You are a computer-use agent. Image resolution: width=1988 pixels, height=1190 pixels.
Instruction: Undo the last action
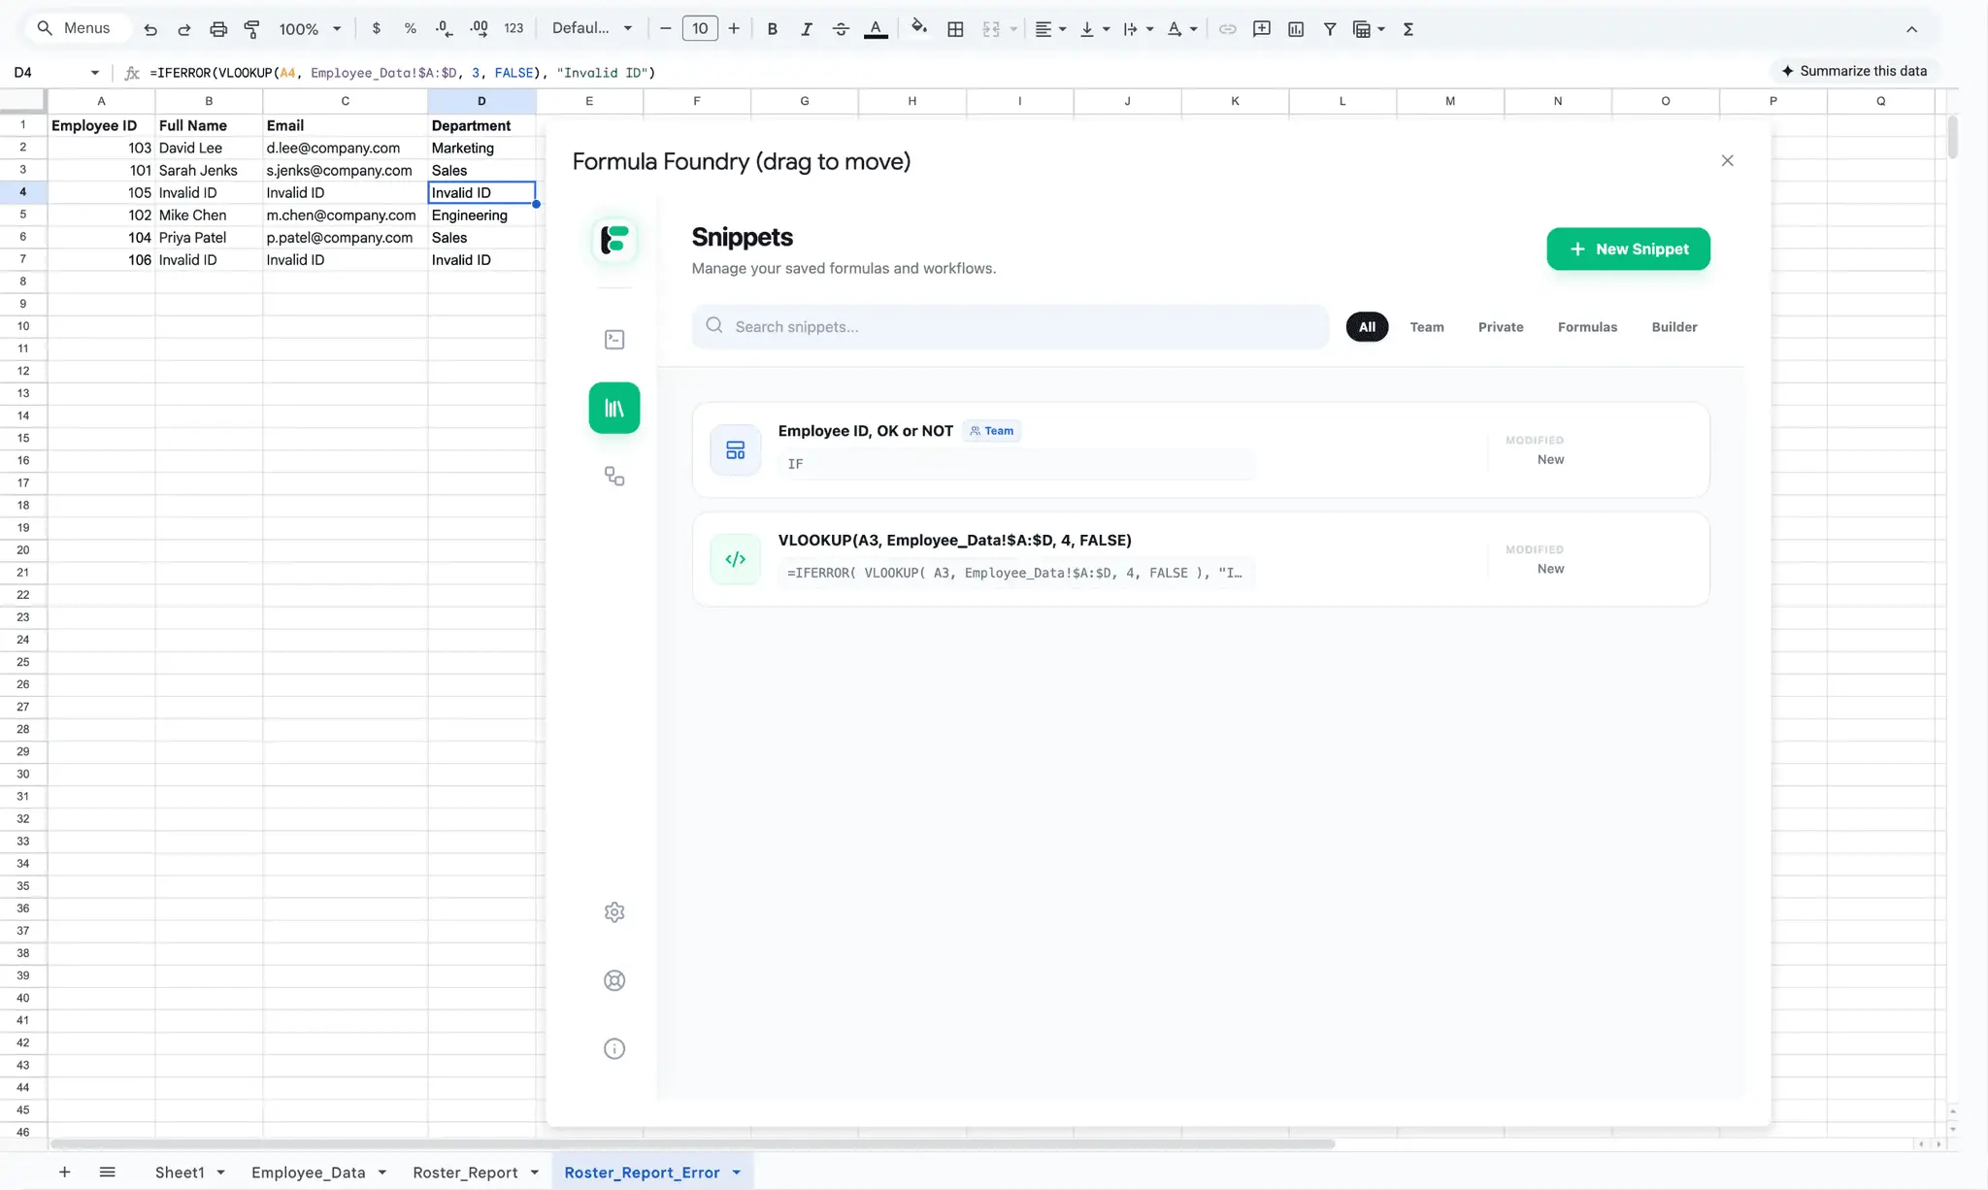(x=150, y=29)
